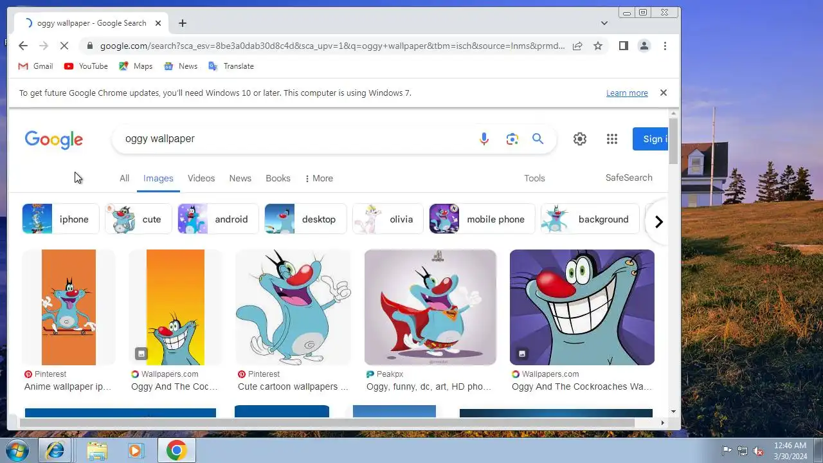823x463 pixels.
Task: Expand the More search menu
Action: [318, 178]
